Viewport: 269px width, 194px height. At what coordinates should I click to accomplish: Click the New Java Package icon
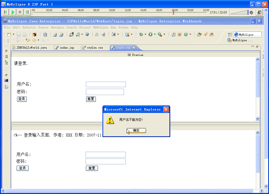[180, 34]
